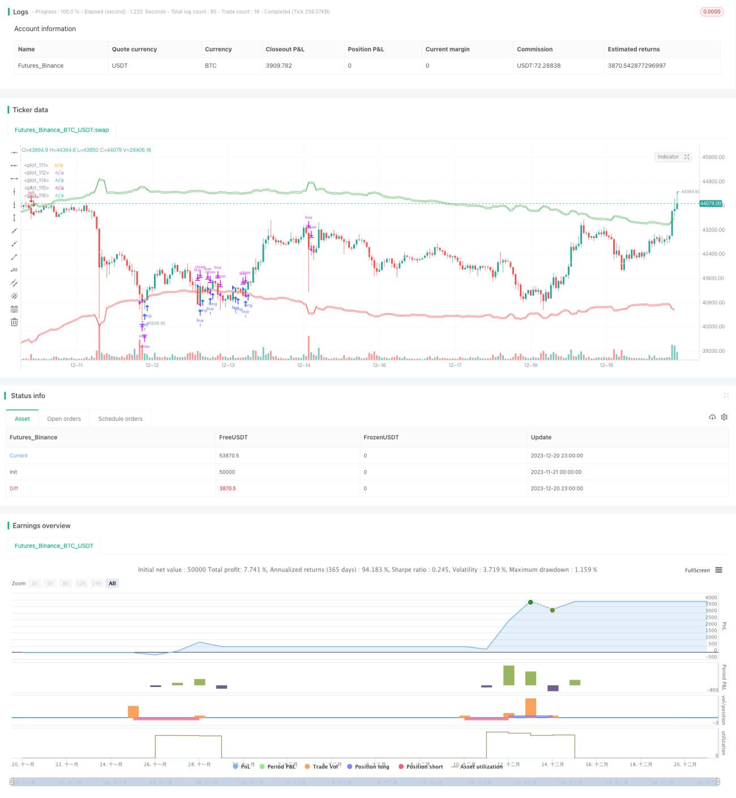Click the trash icon to delete drawings

pos(14,322)
